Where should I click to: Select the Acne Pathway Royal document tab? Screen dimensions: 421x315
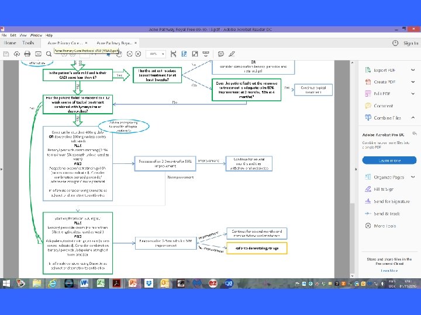pos(114,43)
